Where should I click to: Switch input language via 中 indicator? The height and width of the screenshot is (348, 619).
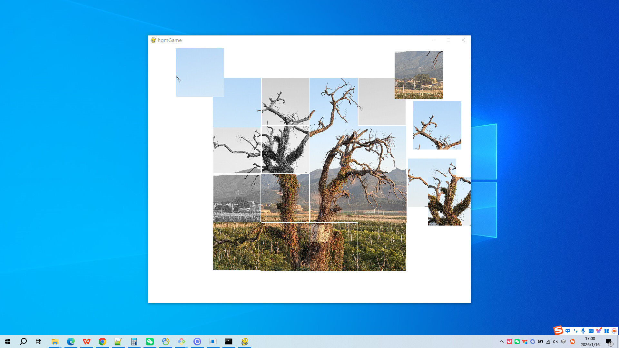(564, 342)
